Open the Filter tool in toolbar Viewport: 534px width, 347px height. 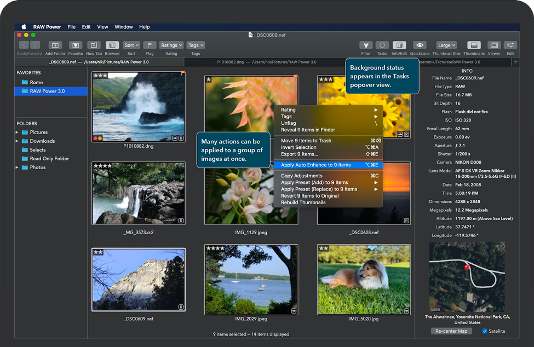pyautogui.click(x=366, y=45)
